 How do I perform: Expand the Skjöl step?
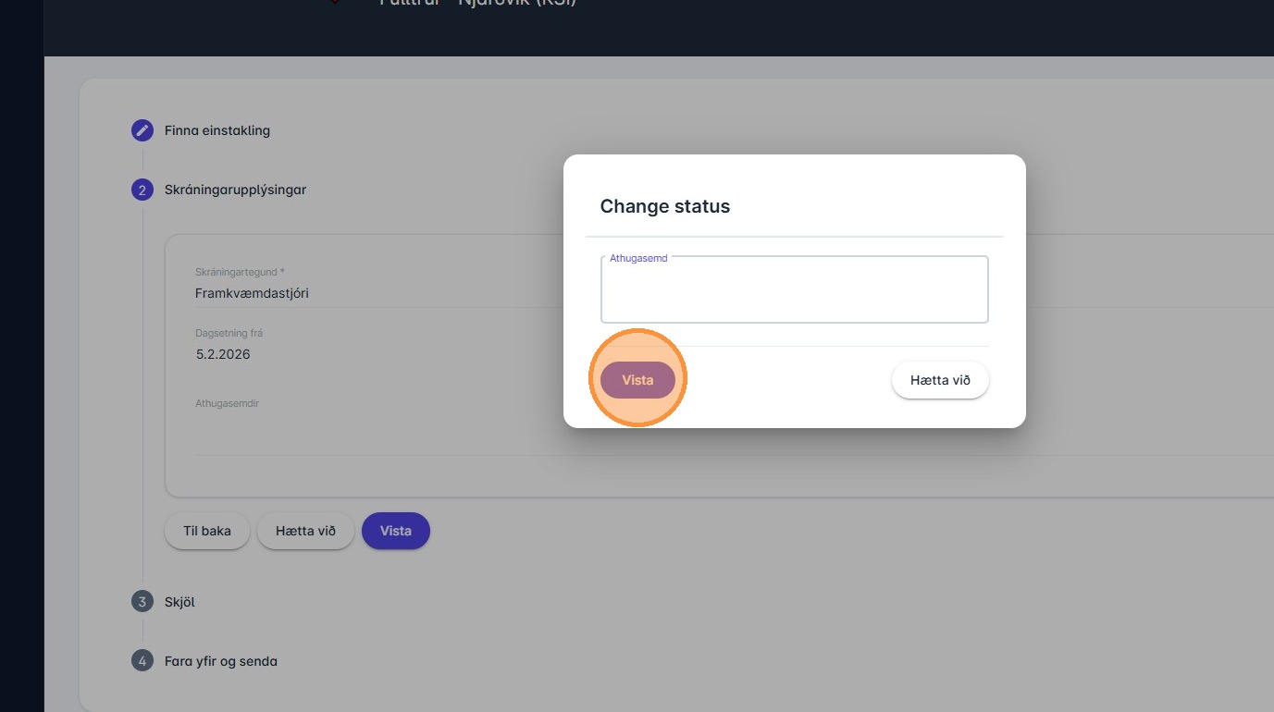pyautogui.click(x=179, y=602)
